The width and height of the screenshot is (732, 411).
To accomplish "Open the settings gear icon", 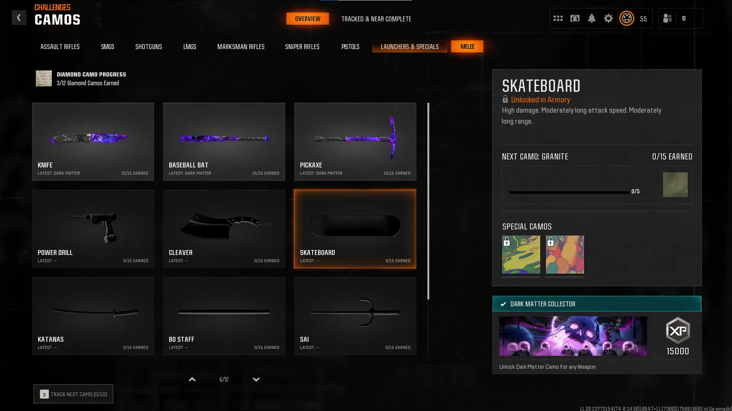I will tap(608, 18).
